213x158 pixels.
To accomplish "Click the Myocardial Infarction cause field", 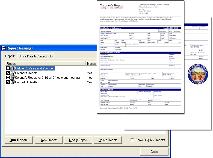I will coord(134,55).
